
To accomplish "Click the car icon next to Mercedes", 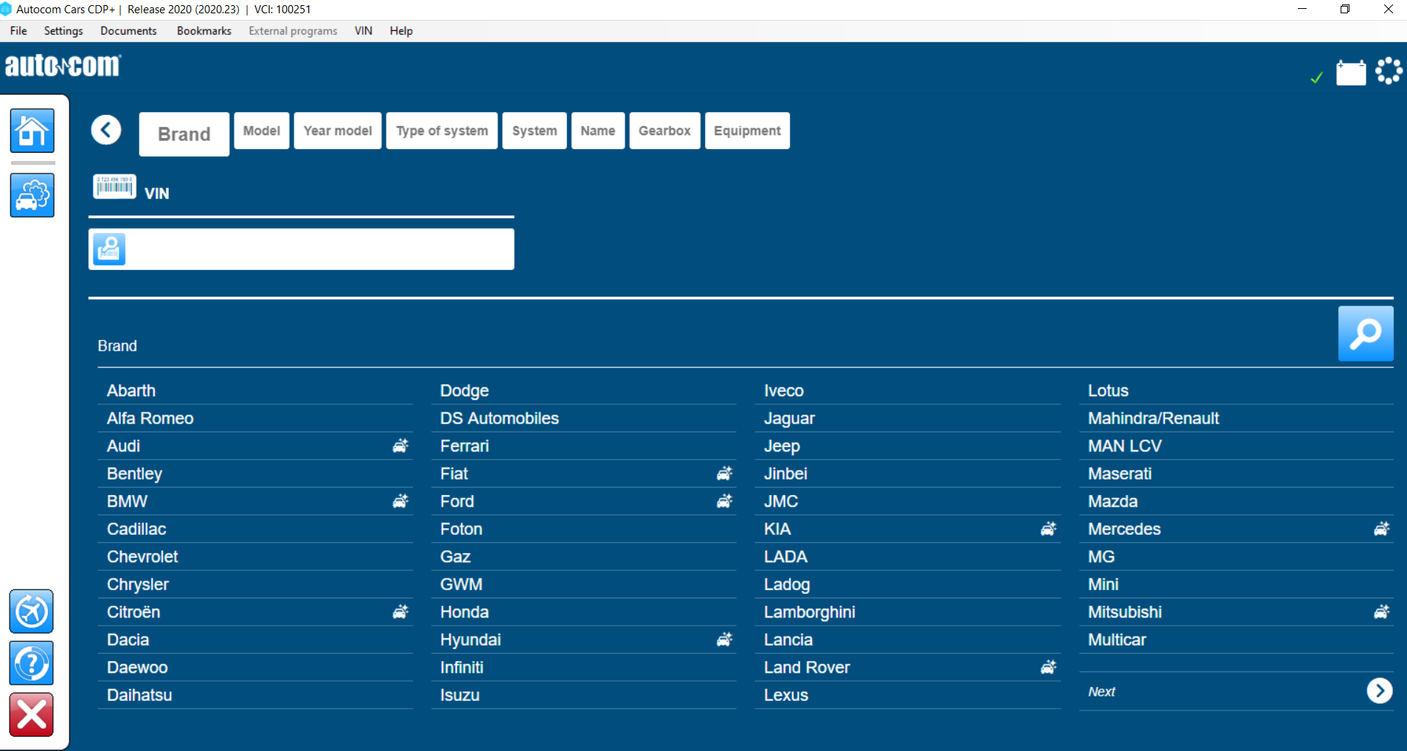I will [1380, 529].
